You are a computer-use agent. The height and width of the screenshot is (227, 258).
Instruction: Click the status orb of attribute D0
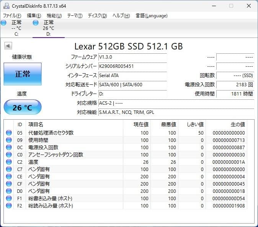[9, 191]
